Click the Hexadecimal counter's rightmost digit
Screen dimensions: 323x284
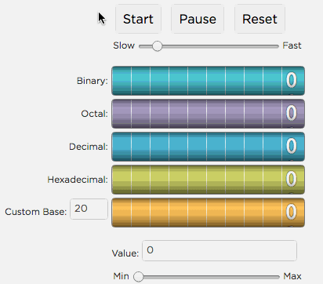click(x=293, y=180)
